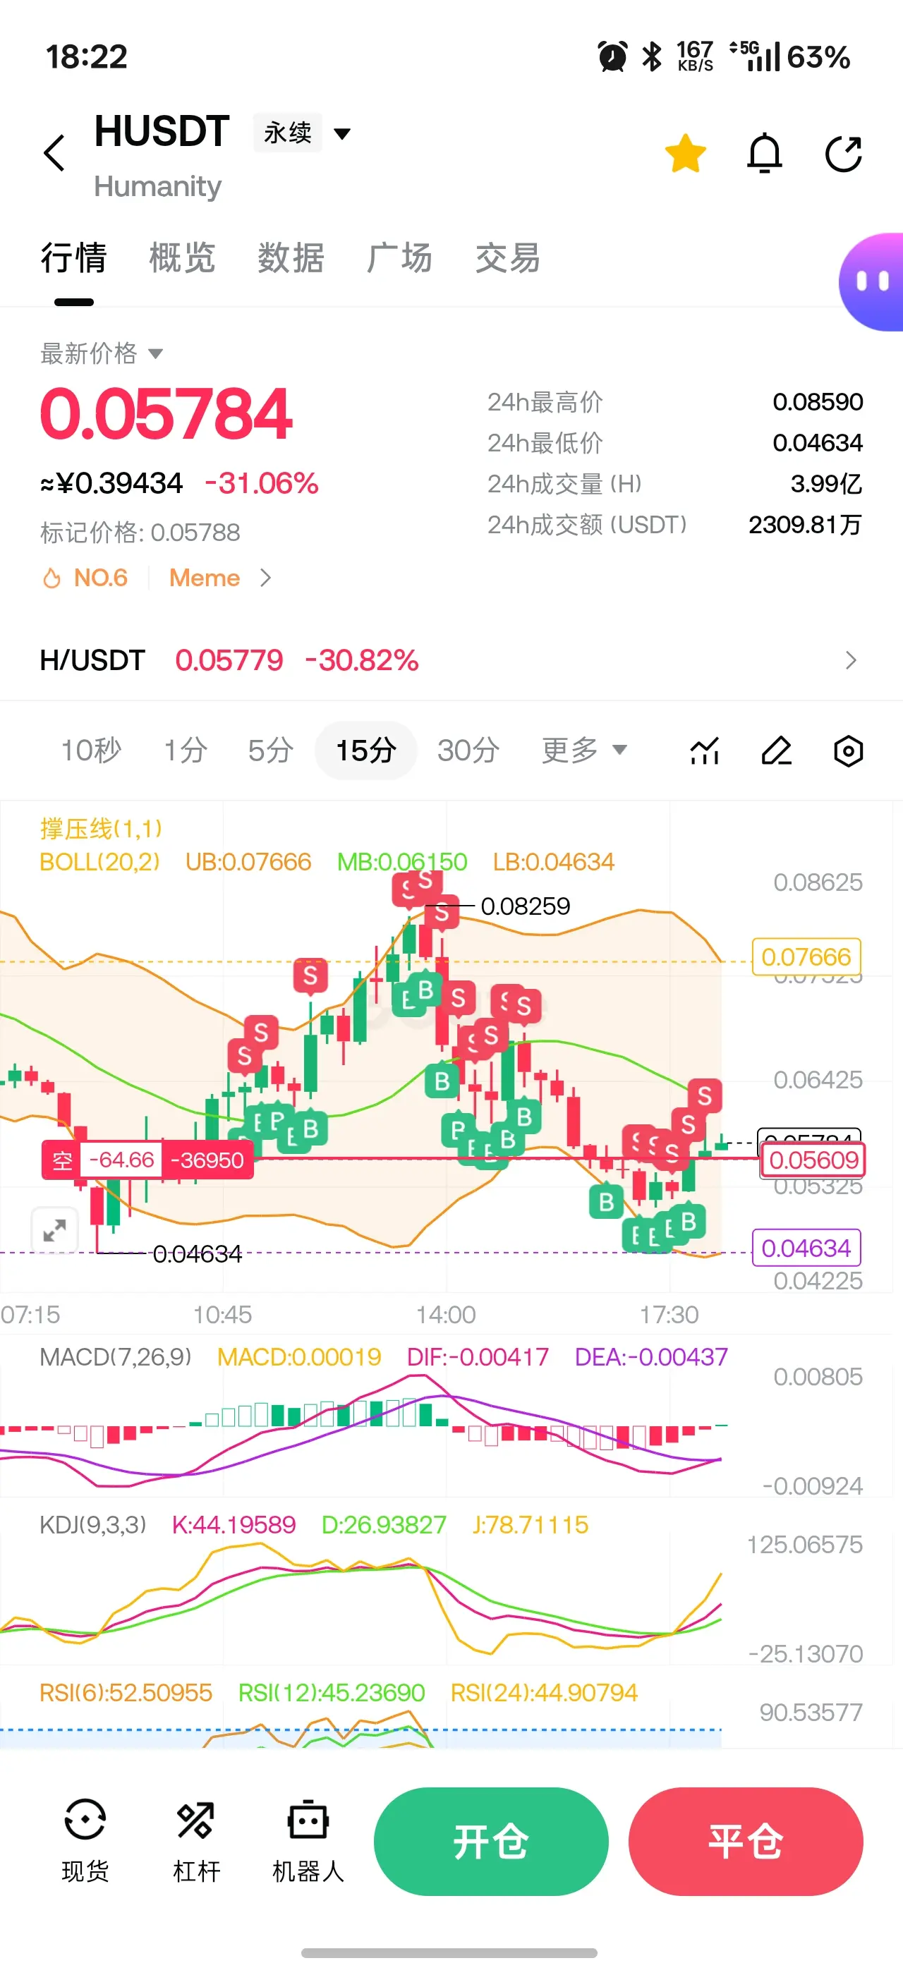Tap the Bluetooth status bar icon

click(653, 56)
